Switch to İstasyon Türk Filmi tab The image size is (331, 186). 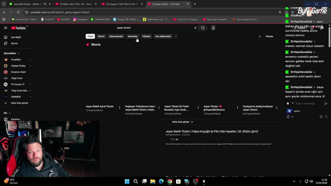[x=122, y=4]
